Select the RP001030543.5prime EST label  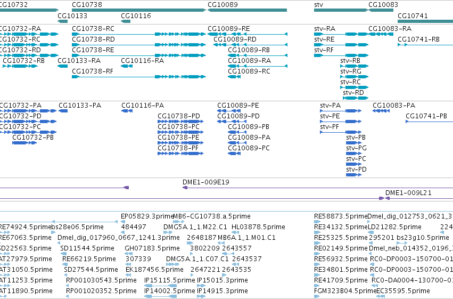(101, 281)
